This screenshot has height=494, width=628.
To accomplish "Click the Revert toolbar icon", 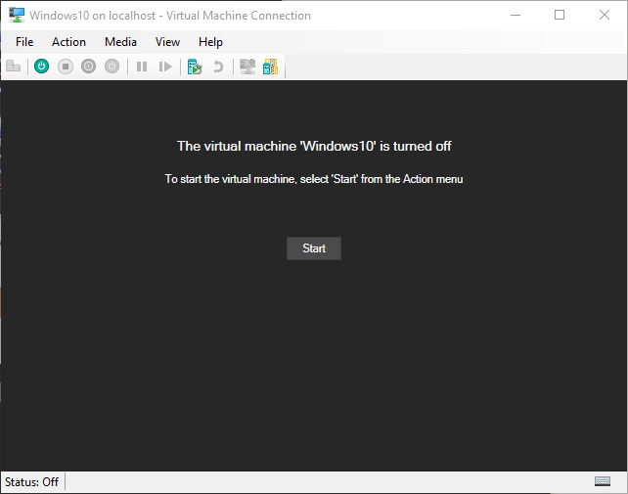I will pyautogui.click(x=218, y=67).
